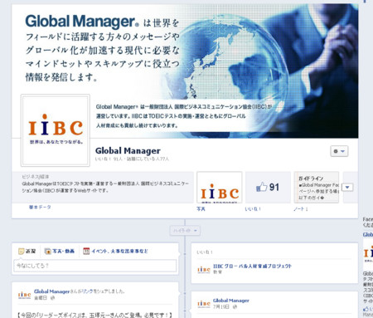373x318 pixels.
Task: Open IIBC グローバル人材育成プロジェクト link
Action: tap(252, 266)
